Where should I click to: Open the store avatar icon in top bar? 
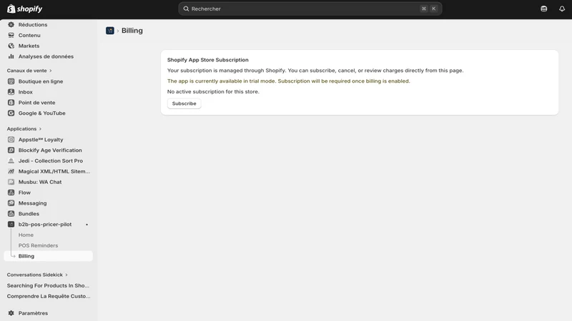[544, 9]
